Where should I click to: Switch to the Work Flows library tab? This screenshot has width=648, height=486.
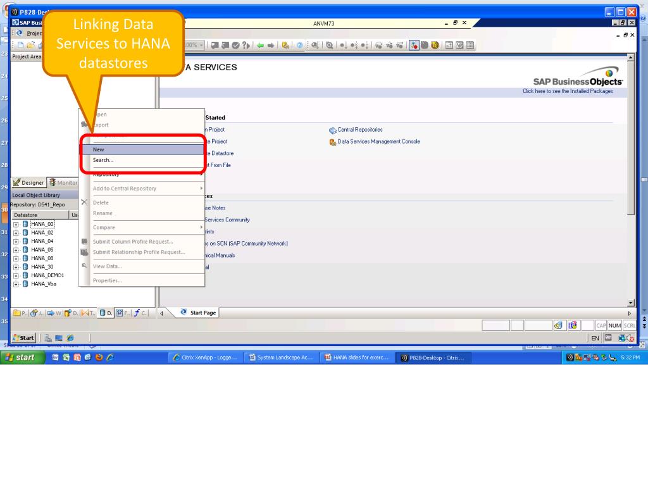coord(54,313)
